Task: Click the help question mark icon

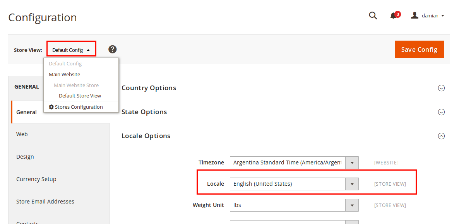Action: click(112, 49)
